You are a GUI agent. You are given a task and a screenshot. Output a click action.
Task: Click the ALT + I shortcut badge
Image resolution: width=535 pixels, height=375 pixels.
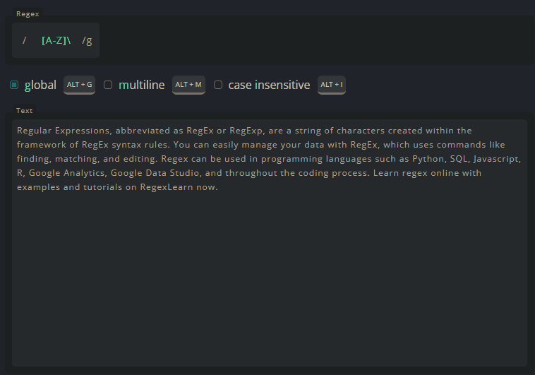(332, 85)
